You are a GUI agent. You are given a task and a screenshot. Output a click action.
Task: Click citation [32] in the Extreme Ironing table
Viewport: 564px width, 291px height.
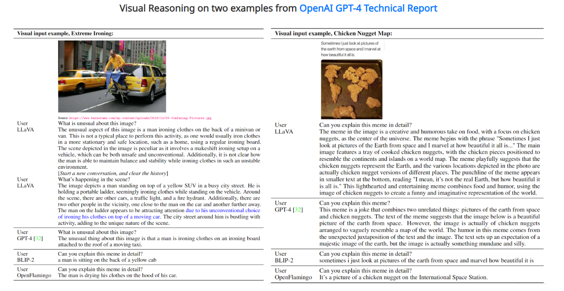click(39, 239)
